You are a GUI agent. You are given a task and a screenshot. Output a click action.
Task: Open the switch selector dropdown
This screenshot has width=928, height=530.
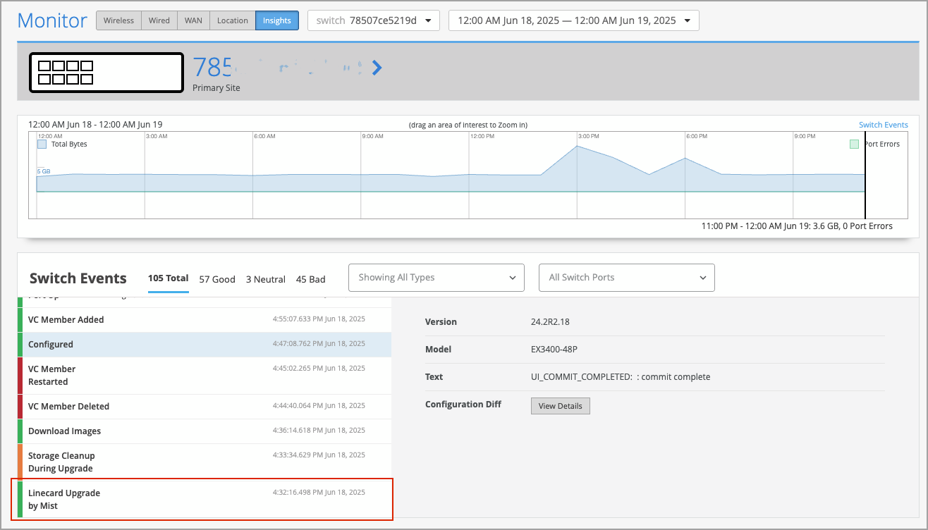click(x=373, y=20)
